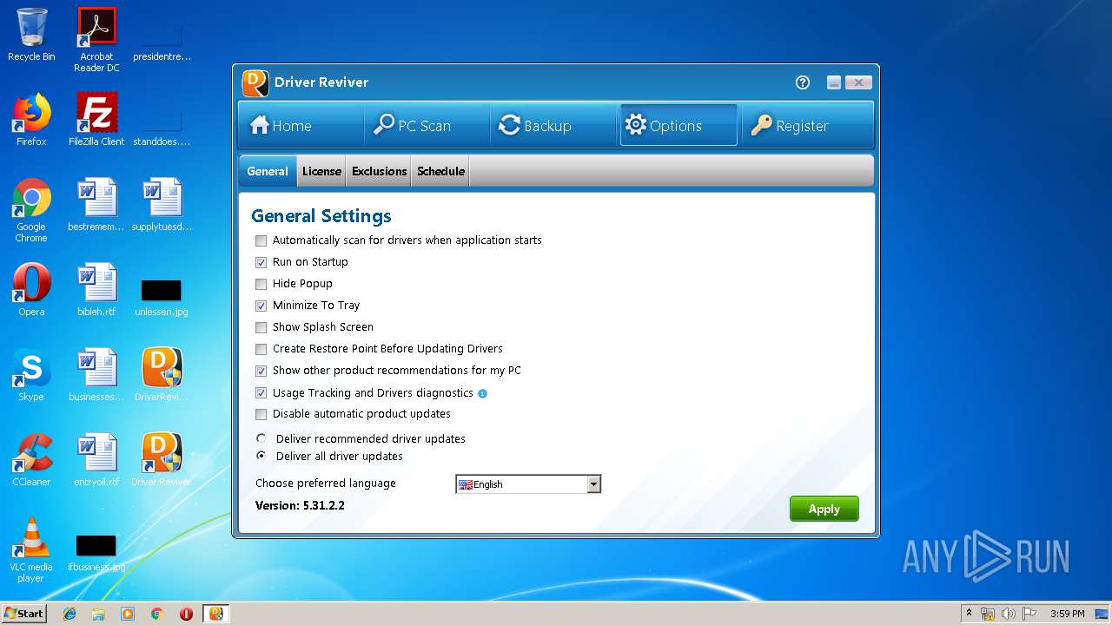Image resolution: width=1112 pixels, height=625 pixels.
Task: Open Windows Media Player from taskbar
Action: click(x=128, y=614)
